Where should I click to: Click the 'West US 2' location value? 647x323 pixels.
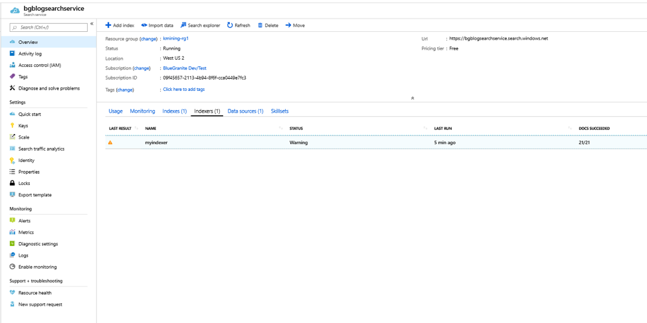pyautogui.click(x=174, y=58)
